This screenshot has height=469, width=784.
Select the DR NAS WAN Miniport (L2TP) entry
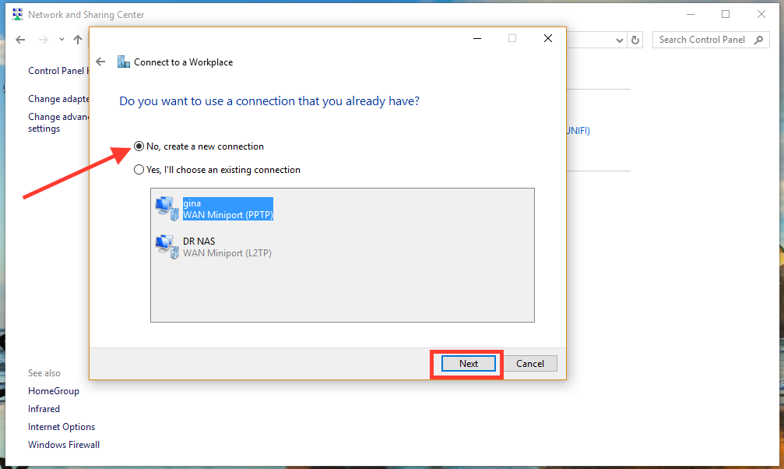coord(227,247)
